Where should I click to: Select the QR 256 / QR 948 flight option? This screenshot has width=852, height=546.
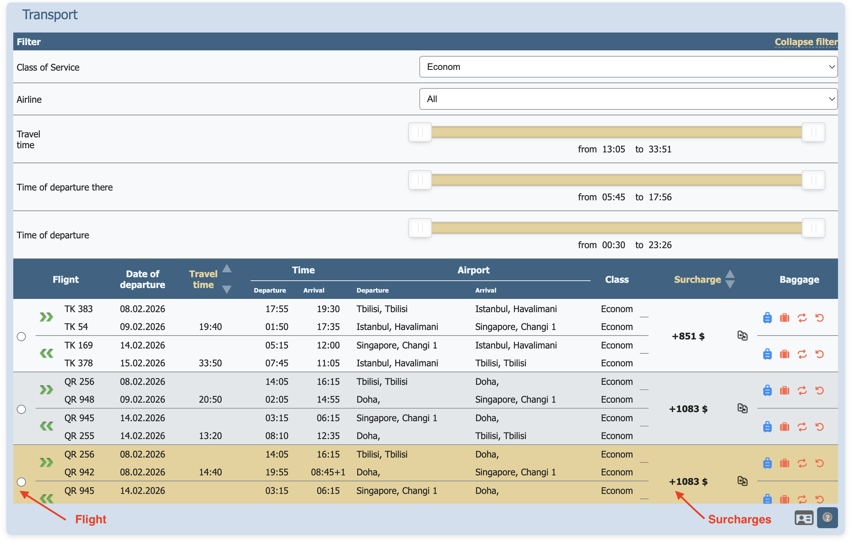(21, 409)
